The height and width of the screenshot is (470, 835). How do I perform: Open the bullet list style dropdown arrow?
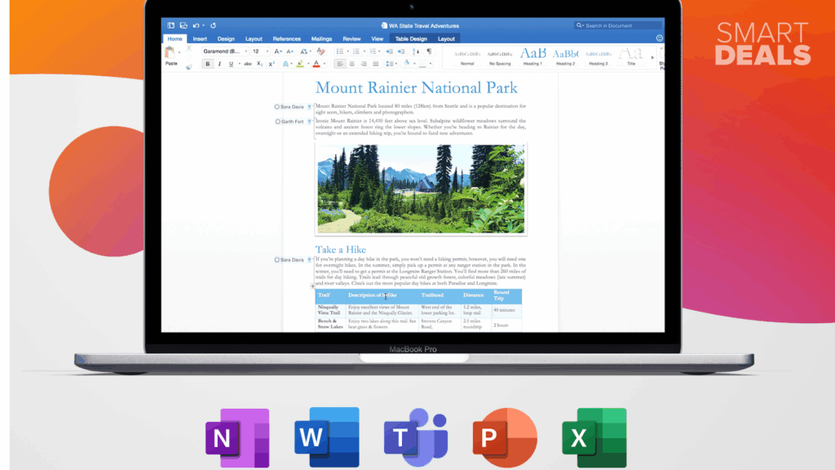click(347, 51)
